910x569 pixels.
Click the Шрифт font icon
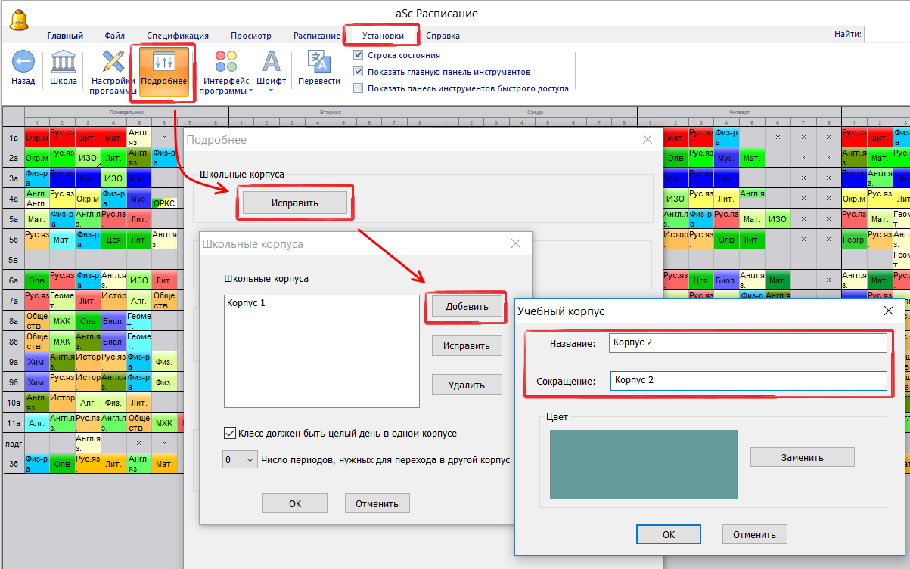tap(271, 62)
